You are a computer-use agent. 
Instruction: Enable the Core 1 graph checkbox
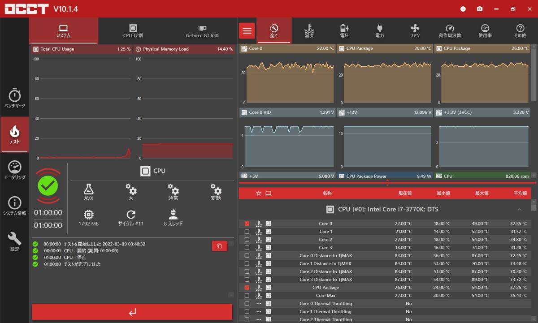click(247, 232)
